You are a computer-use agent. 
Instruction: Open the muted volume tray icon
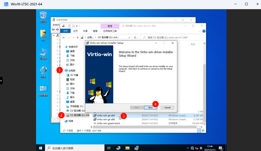pos(197,148)
